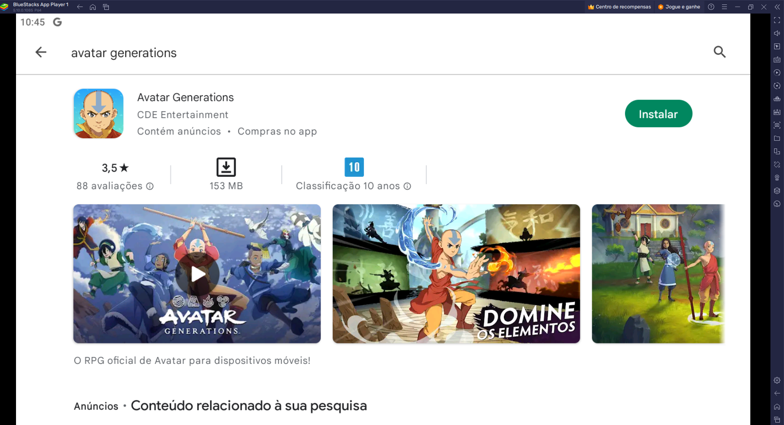Click the green Instalar button

[x=658, y=114]
